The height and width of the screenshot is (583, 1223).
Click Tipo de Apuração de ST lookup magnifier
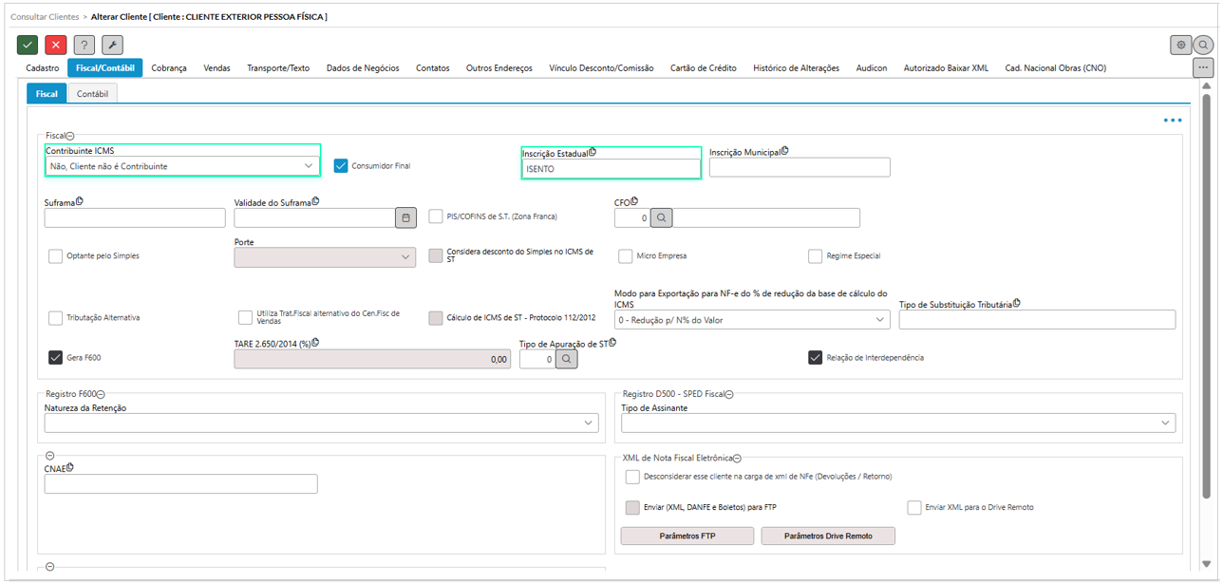pyautogui.click(x=567, y=359)
